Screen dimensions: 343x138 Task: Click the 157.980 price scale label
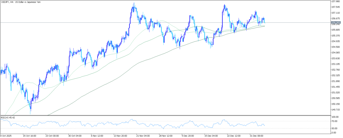click(x=336, y=1)
